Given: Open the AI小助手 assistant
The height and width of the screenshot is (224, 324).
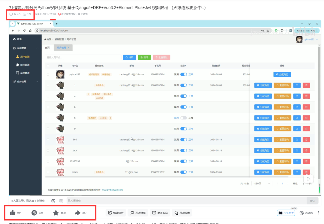Looking at the screenshot, I should [x=286, y=213].
